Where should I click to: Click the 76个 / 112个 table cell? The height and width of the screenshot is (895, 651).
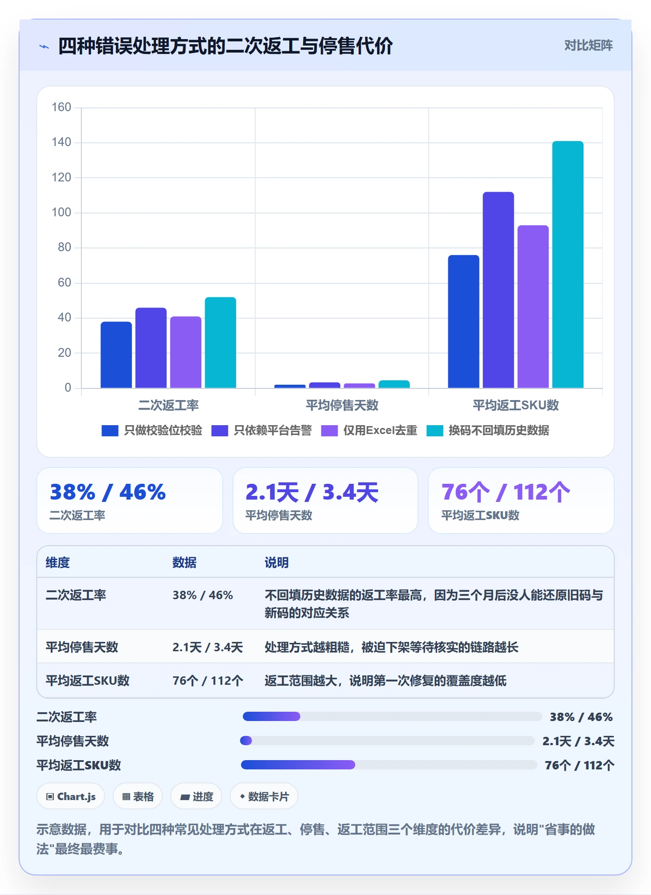(208, 681)
